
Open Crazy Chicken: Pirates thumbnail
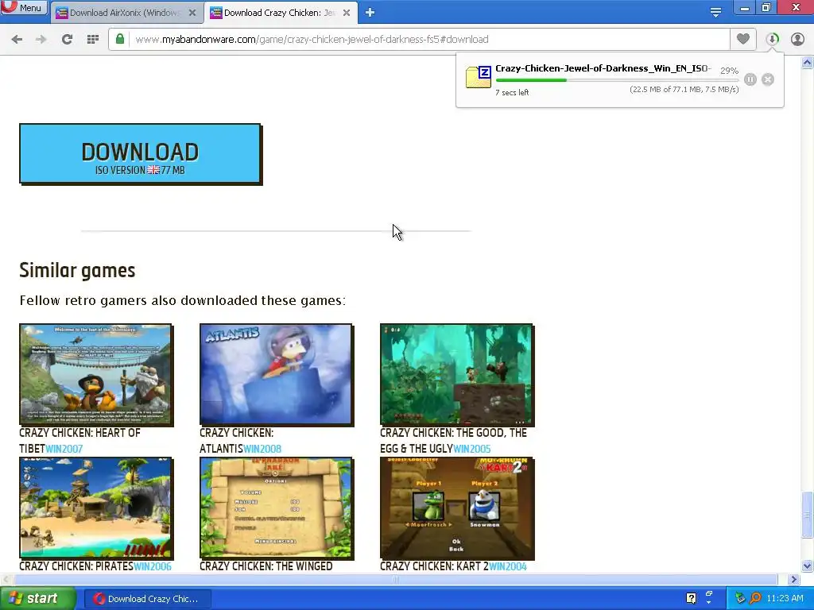pos(96,508)
